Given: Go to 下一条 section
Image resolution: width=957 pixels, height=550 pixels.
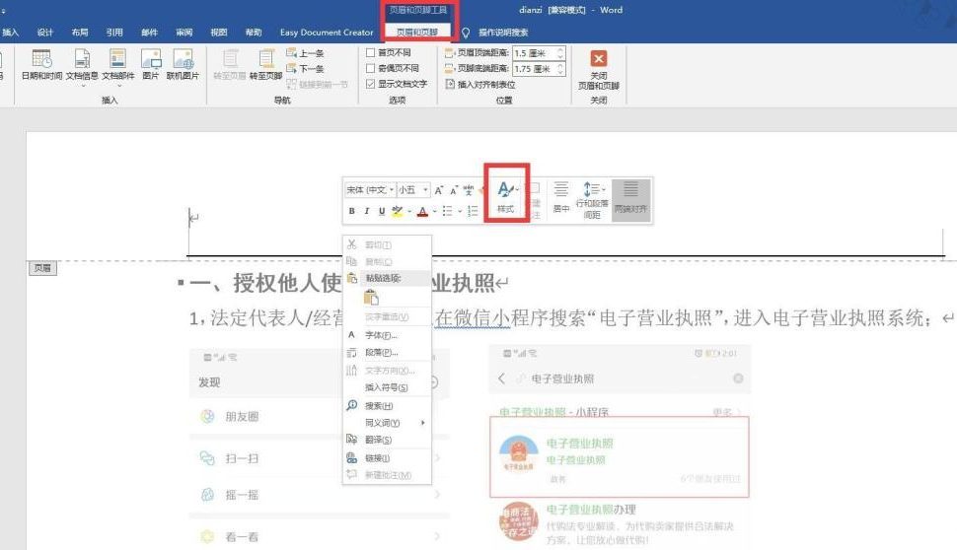Looking at the screenshot, I should pos(305,68).
